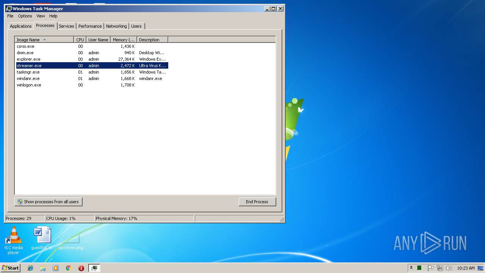The image size is (485, 273).
Task: Click the green CPU meter tray icon
Action: pos(419,268)
